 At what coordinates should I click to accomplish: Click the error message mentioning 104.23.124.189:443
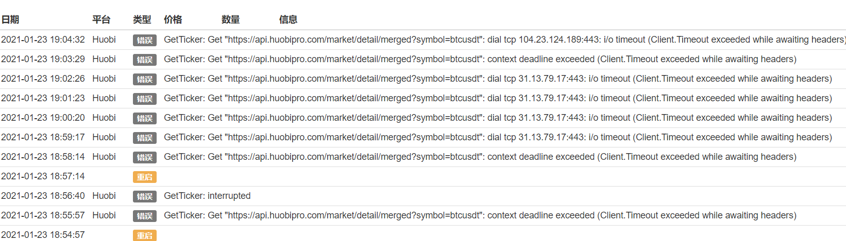[504, 40]
